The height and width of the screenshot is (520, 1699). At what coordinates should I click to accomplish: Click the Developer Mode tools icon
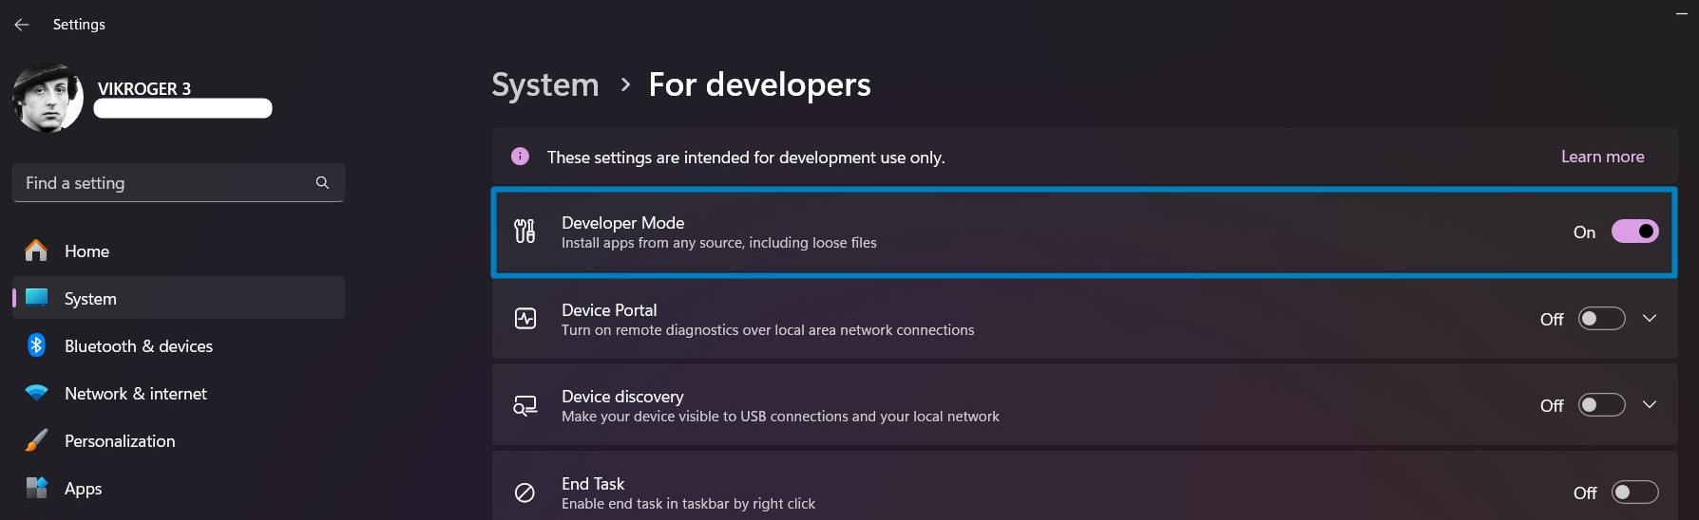(x=525, y=231)
